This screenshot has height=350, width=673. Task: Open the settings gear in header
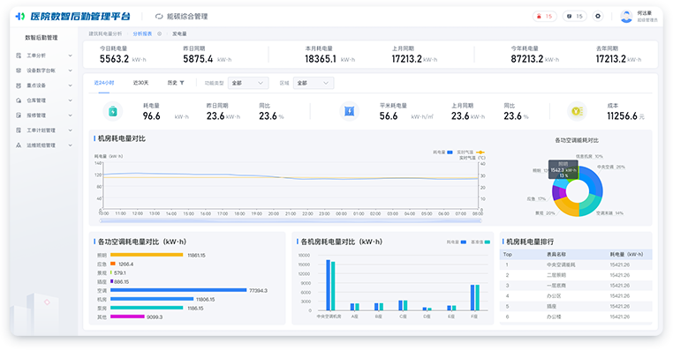pyautogui.click(x=597, y=16)
